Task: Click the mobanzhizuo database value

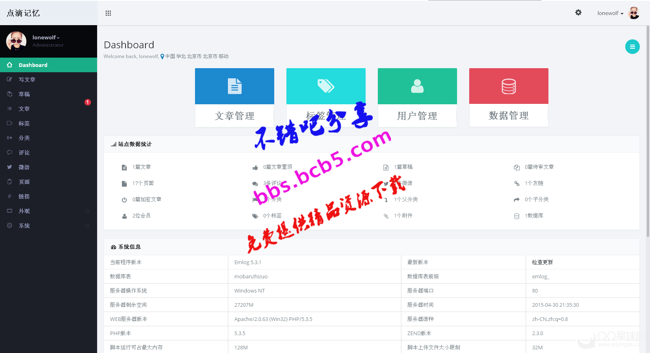Action: [251, 276]
